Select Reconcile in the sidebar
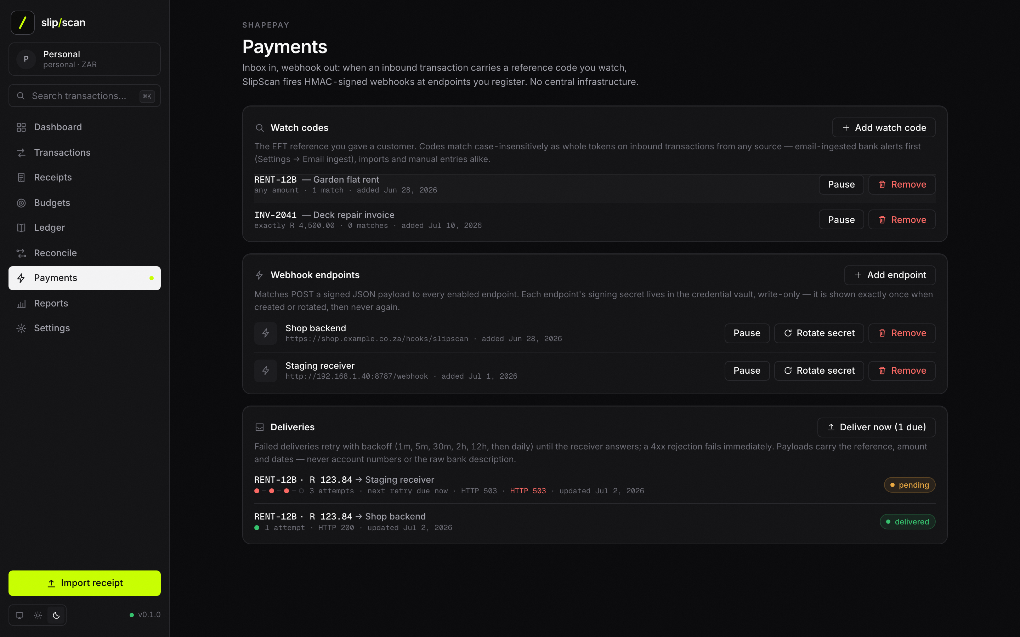This screenshot has width=1020, height=637. click(84, 253)
